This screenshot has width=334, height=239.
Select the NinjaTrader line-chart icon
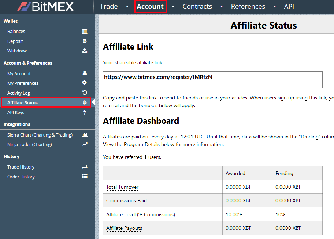[x=85, y=144]
